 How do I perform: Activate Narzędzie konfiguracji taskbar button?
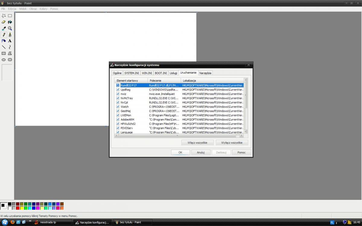(x=92, y=222)
